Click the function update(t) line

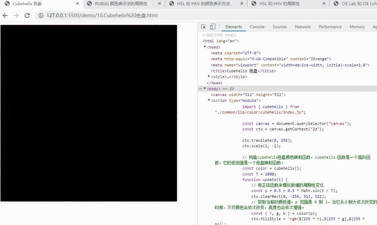pos(265,180)
